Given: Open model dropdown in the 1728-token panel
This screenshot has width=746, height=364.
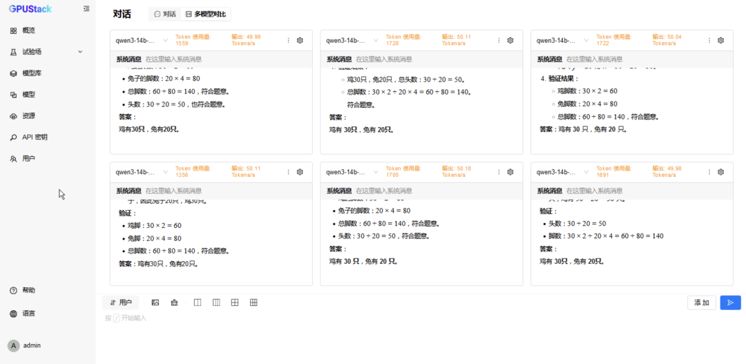Looking at the screenshot, I should pyautogui.click(x=352, y=41).
